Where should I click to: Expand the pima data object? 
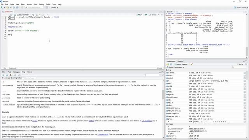tap(167, 119)
